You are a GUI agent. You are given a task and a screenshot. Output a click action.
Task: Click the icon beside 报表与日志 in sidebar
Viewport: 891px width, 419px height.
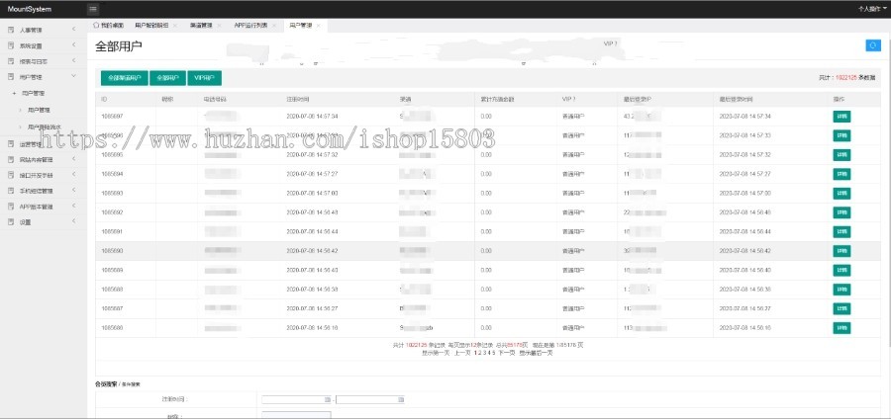[11, 60]
